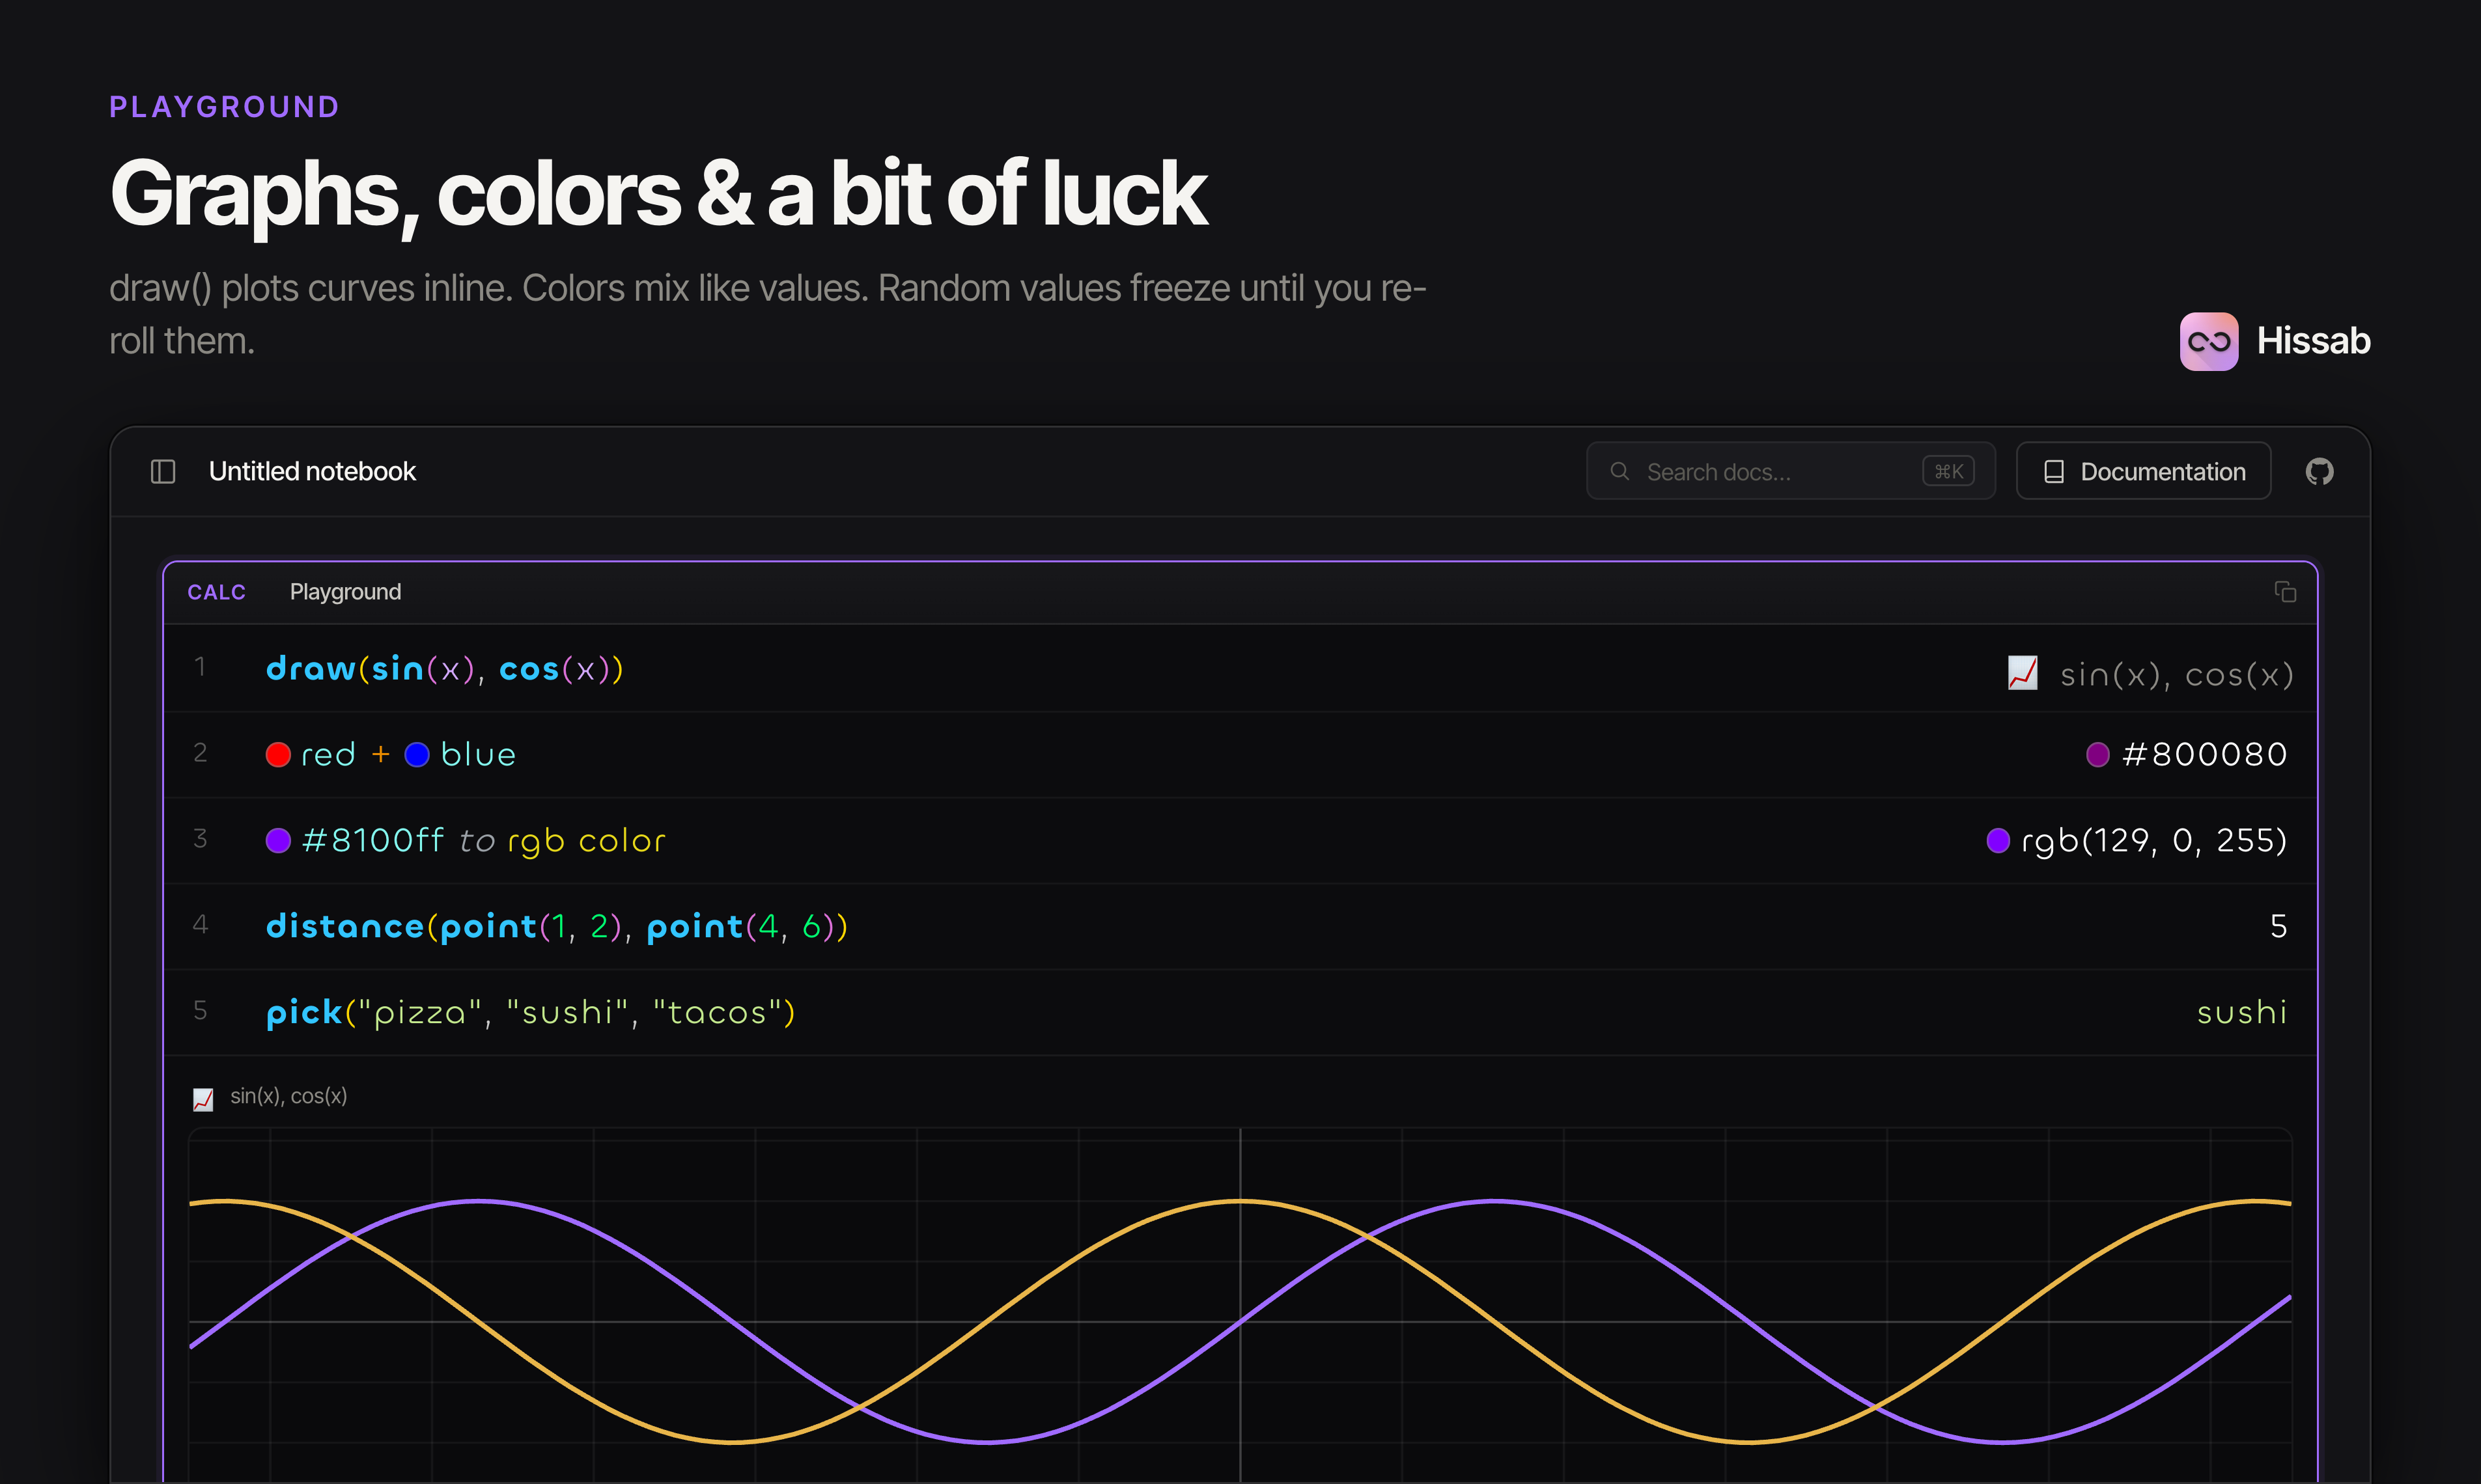This screenshot has height=1484, width=2481.
Task: Click the Hissab infinity logo
Action: (x=2208, y=341)
